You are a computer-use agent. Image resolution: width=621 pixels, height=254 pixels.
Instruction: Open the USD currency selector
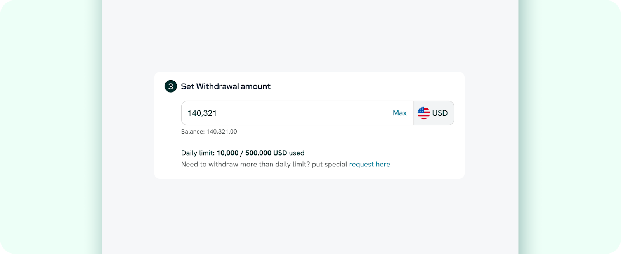click(434, 113)
